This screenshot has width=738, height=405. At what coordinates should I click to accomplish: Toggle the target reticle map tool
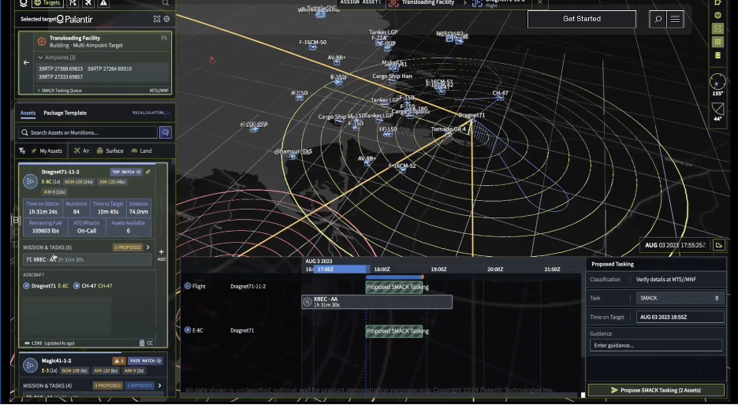coord(717,28)
